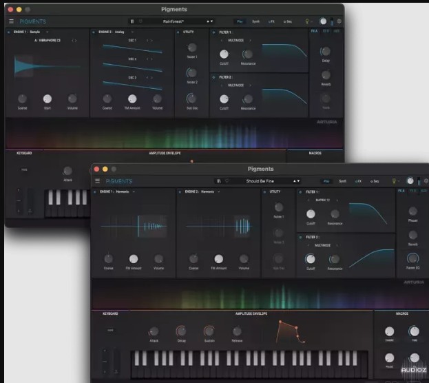Image resolution: width=429 pixels, height=383 pixels.
Task: Click Filter 2 highpass curve in Should Be Fine window
Action: pyautogui.click(x=372, y=259)
